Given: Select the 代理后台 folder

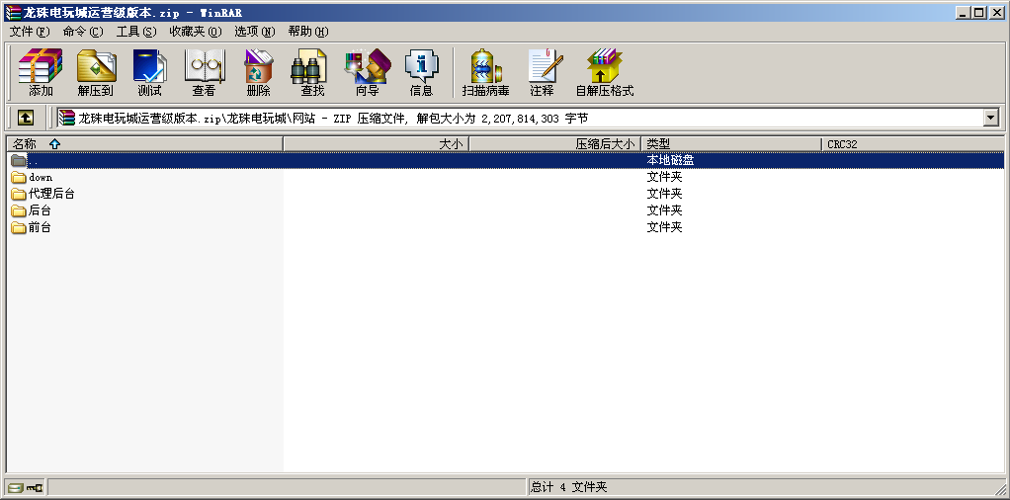Looking at the screenshot, I should 51,194.
